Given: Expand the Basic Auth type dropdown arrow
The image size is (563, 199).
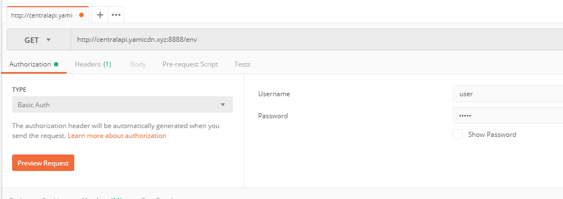Looking at the screenshot, I should point(223,104).
